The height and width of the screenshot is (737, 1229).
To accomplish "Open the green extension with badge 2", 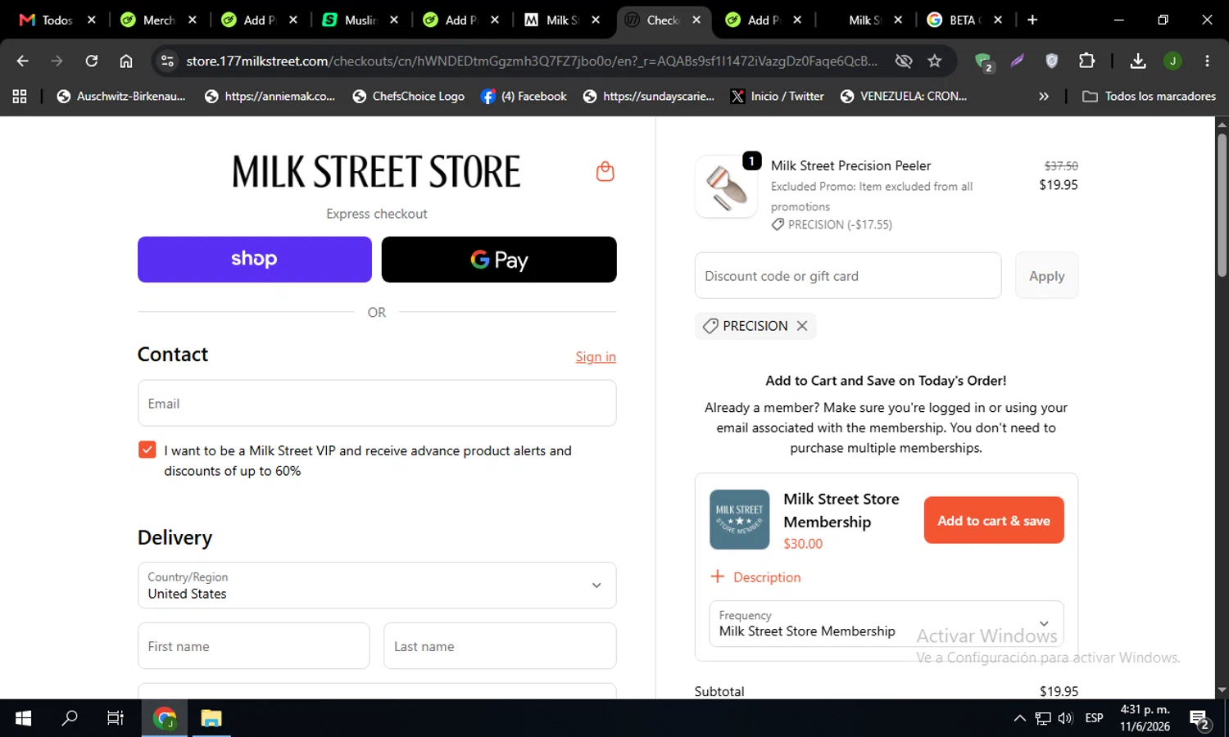I will 984,61.
